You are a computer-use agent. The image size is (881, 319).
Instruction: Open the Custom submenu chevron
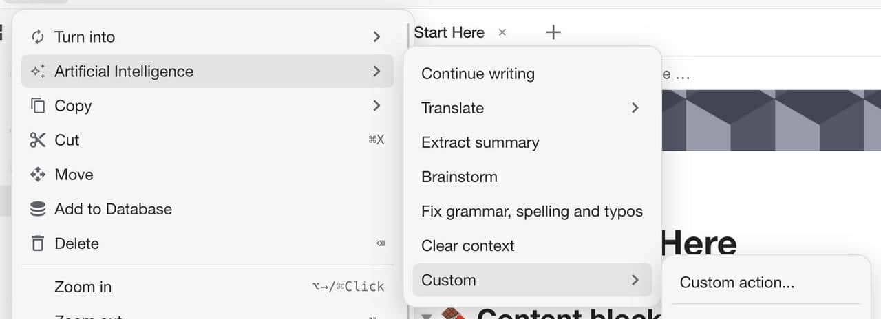click(635, 280)
